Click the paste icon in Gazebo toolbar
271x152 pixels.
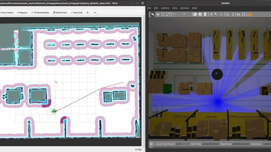(232, 14)
